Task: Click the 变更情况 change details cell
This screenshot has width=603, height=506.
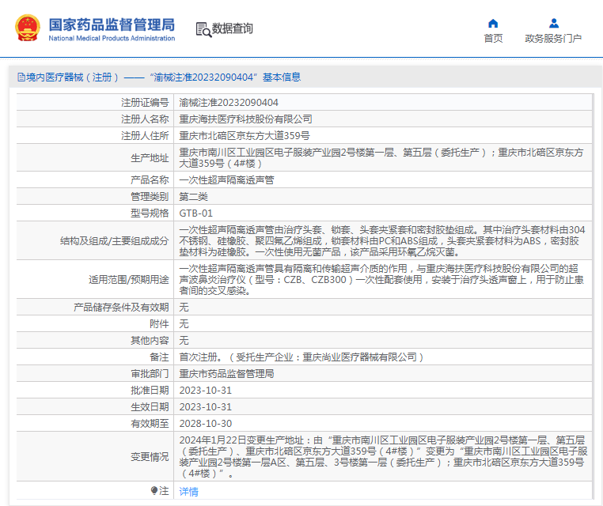Action: coord(383,456)
